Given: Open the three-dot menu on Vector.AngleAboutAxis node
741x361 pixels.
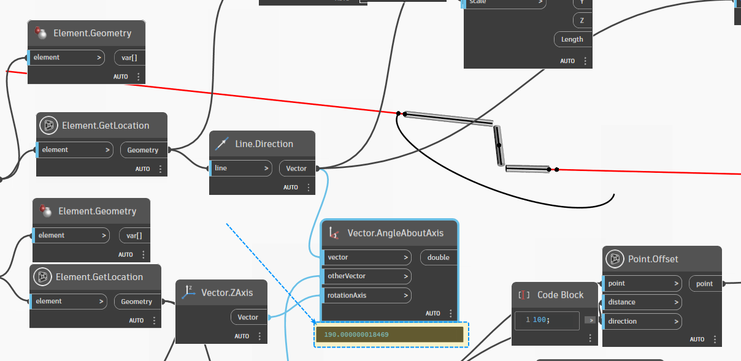Looking at the screenshot, I should [451, 313].
